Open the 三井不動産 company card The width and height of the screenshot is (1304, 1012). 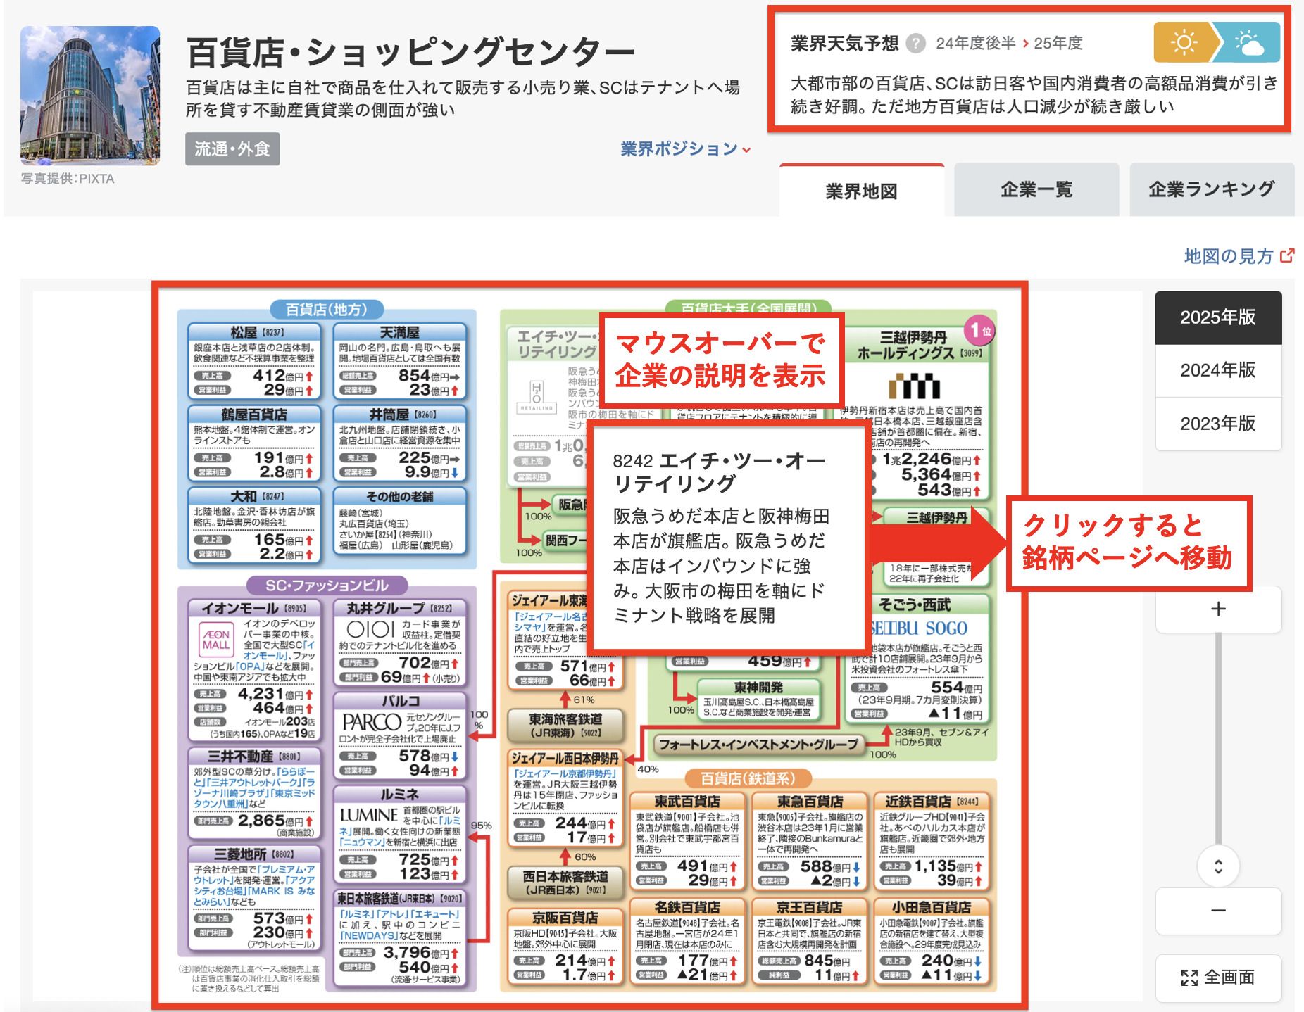[254, 792]
